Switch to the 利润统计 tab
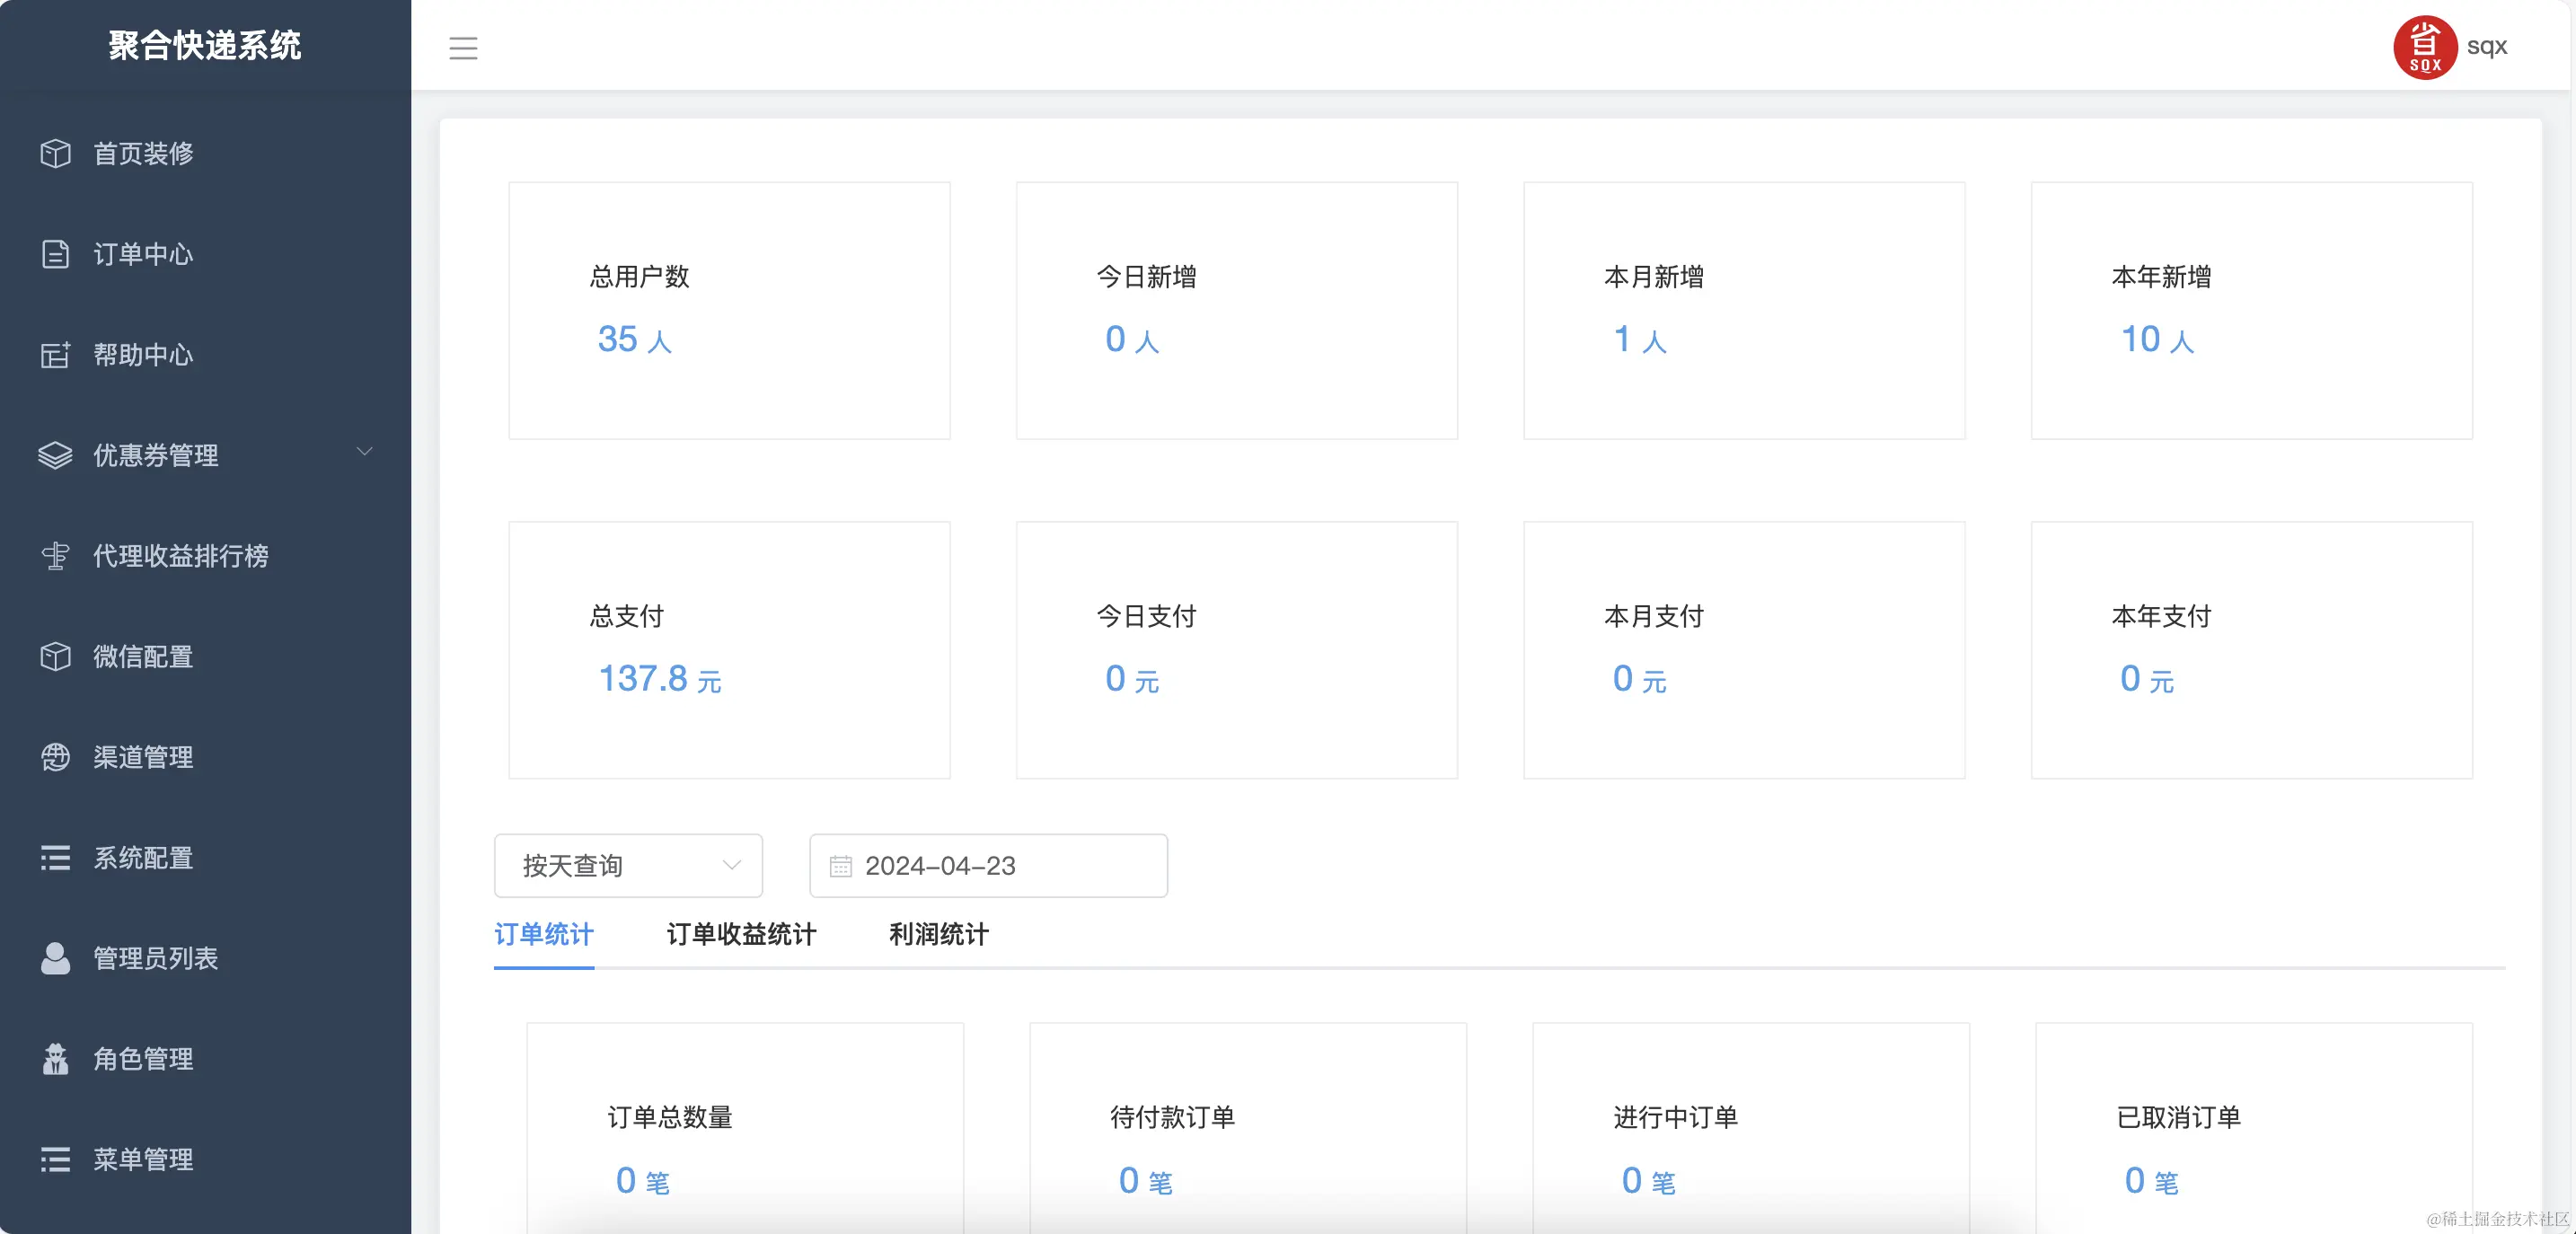The image size is (2576, 1234). 938,935
